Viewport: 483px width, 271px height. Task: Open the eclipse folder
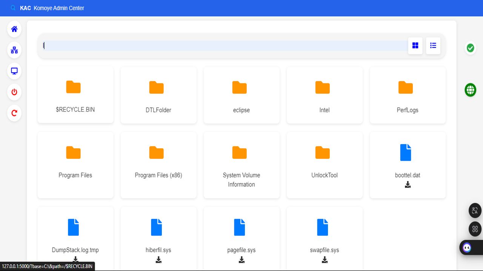click(x=241, y=95)
